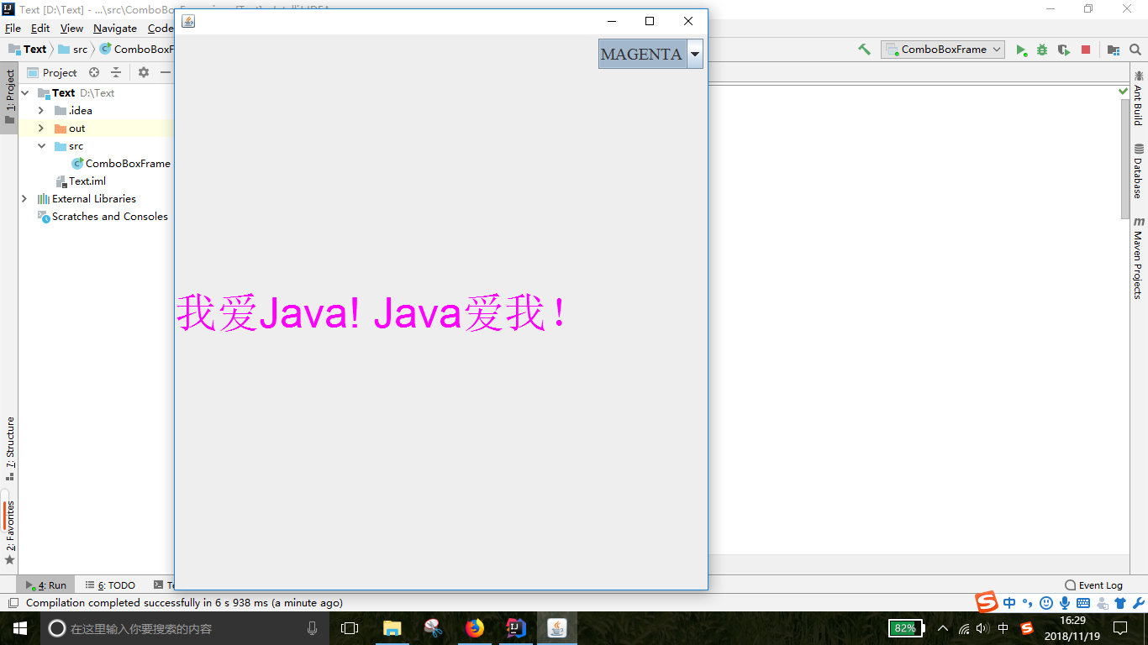Viewport: 1148px width, 645px height.
Task: Collapse the src folder
Action: [x=41, y=145]
